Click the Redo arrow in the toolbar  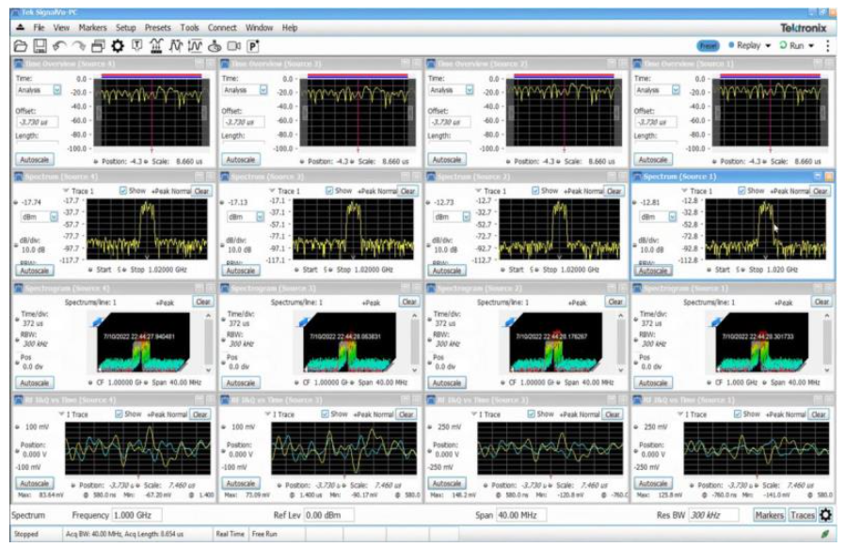(x=79, y=46)
